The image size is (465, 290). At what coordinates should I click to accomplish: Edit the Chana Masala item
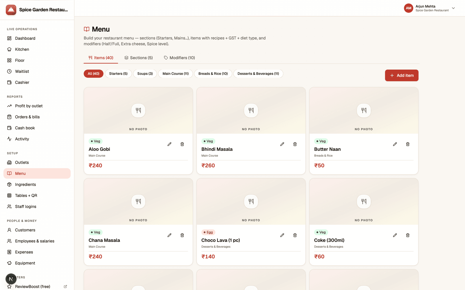[169, 235]
